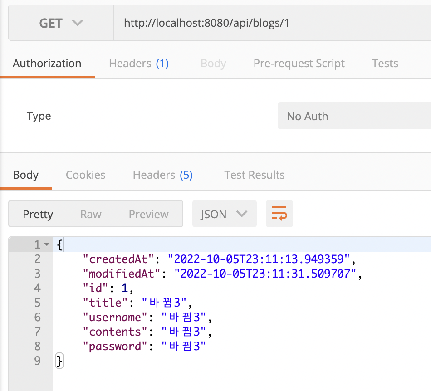Open response Headers (5) tab
Viewport: 431px width, 391px height.
pyautogui.click(x=163, y=175)
